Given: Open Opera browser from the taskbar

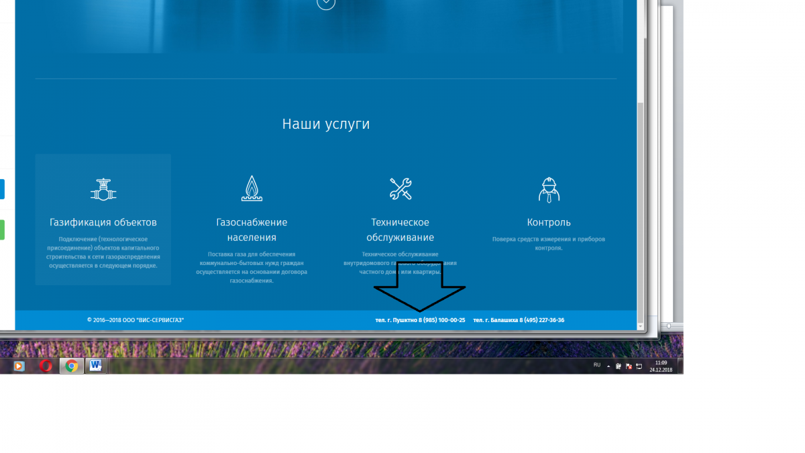Looking at the screenshot, I should [46, 366].
